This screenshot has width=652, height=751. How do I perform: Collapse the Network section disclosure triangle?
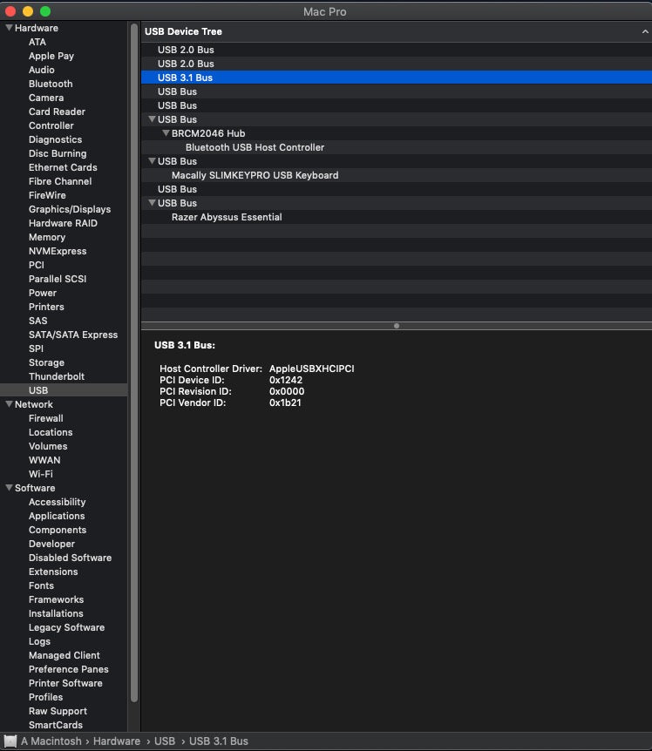click(x=9, y=404)
